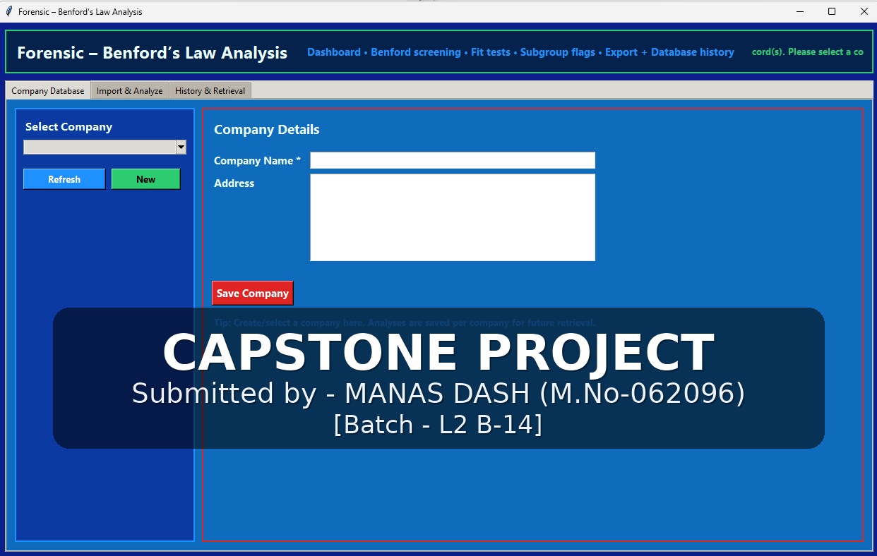Minimize the Benford's Law Analysis window
Screen dimensions: 877x556
point(800,11)
